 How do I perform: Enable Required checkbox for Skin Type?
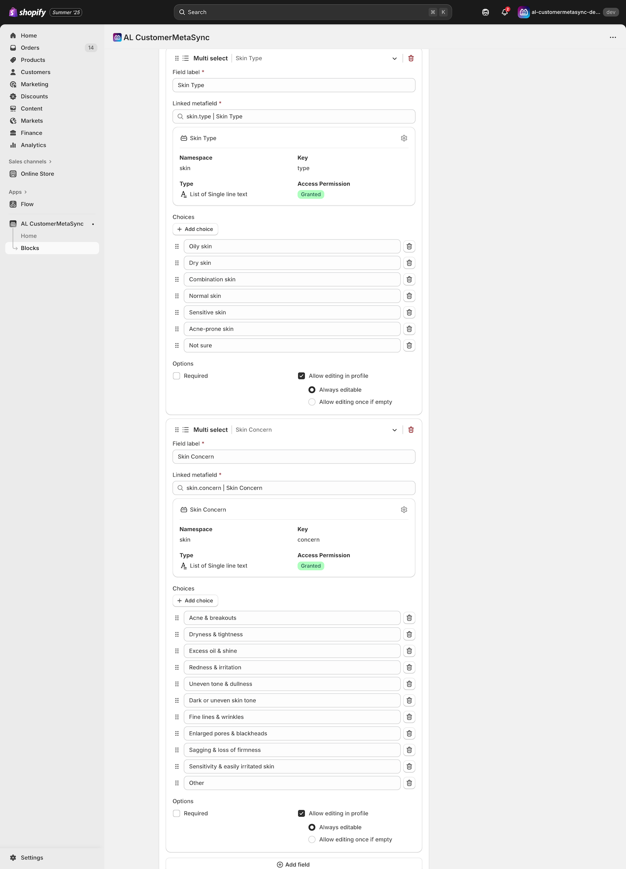(x=176, y=376)
